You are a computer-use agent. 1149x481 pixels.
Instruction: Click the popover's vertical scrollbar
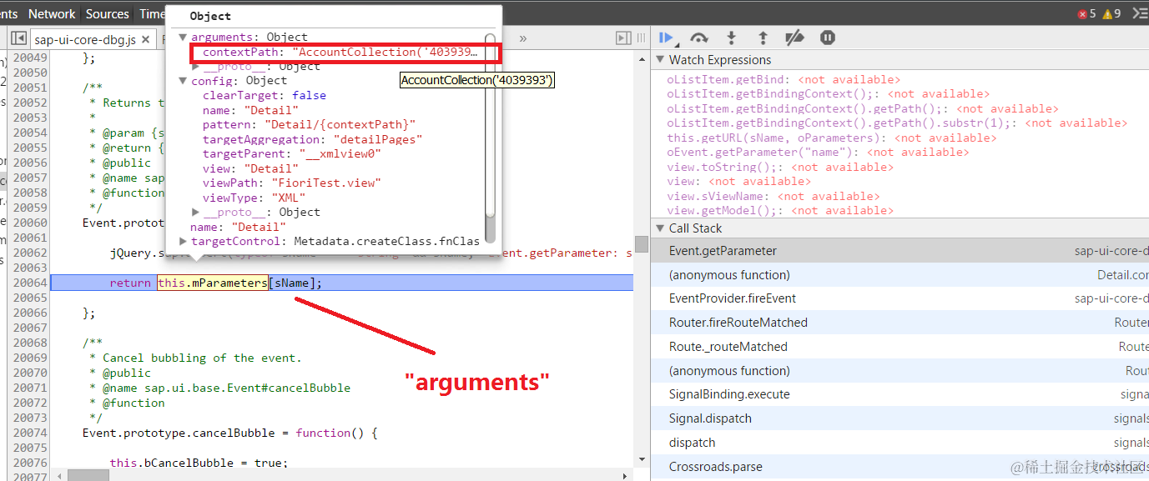click(x=491, y=138)
